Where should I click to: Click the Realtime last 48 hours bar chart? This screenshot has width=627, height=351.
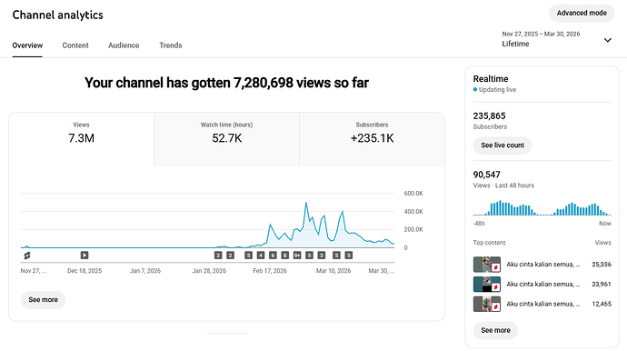click(542, 208)
